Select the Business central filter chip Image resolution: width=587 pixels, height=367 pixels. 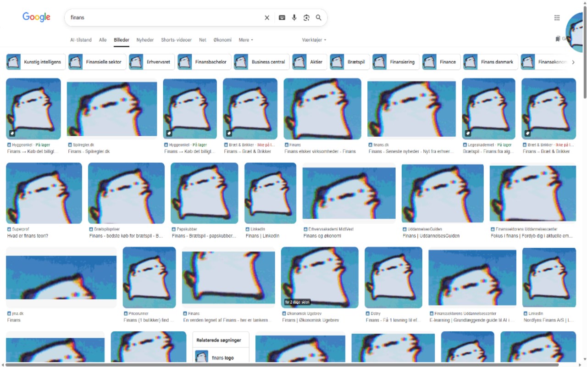(262, 62)
